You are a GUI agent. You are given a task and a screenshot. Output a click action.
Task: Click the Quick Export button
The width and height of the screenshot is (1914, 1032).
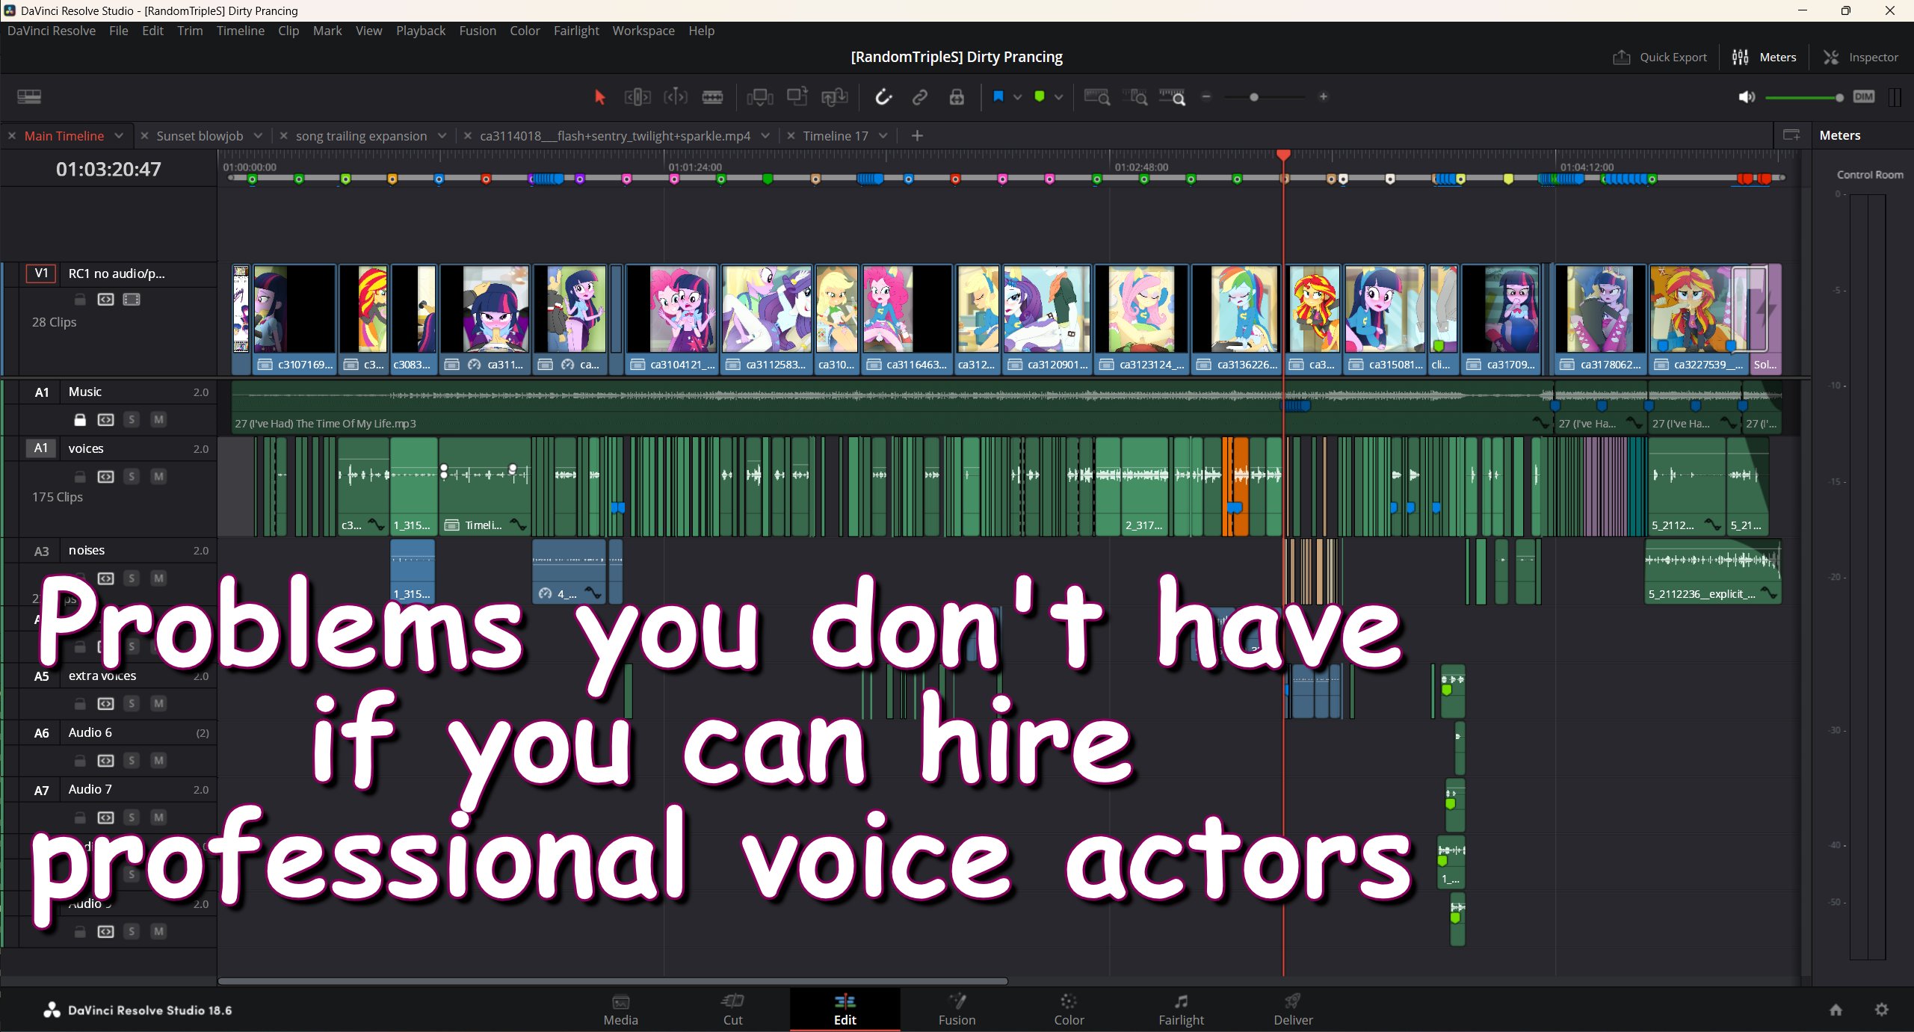coord(1660,58)
